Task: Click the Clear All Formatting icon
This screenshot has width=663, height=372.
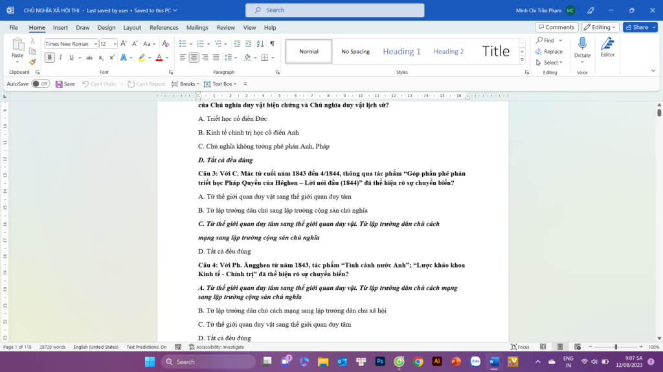Action: click(x=165, y=43)
